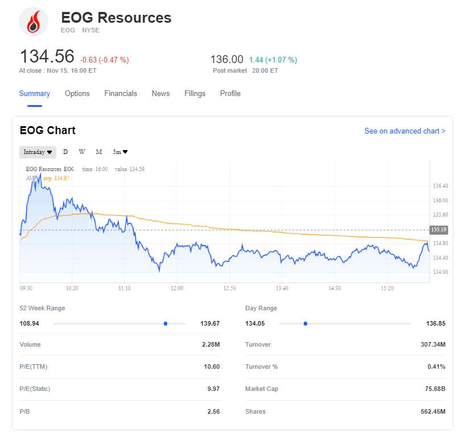459x437 pixels.
Task: Select the M monthly chart period
Action: [x=99, y=152]
